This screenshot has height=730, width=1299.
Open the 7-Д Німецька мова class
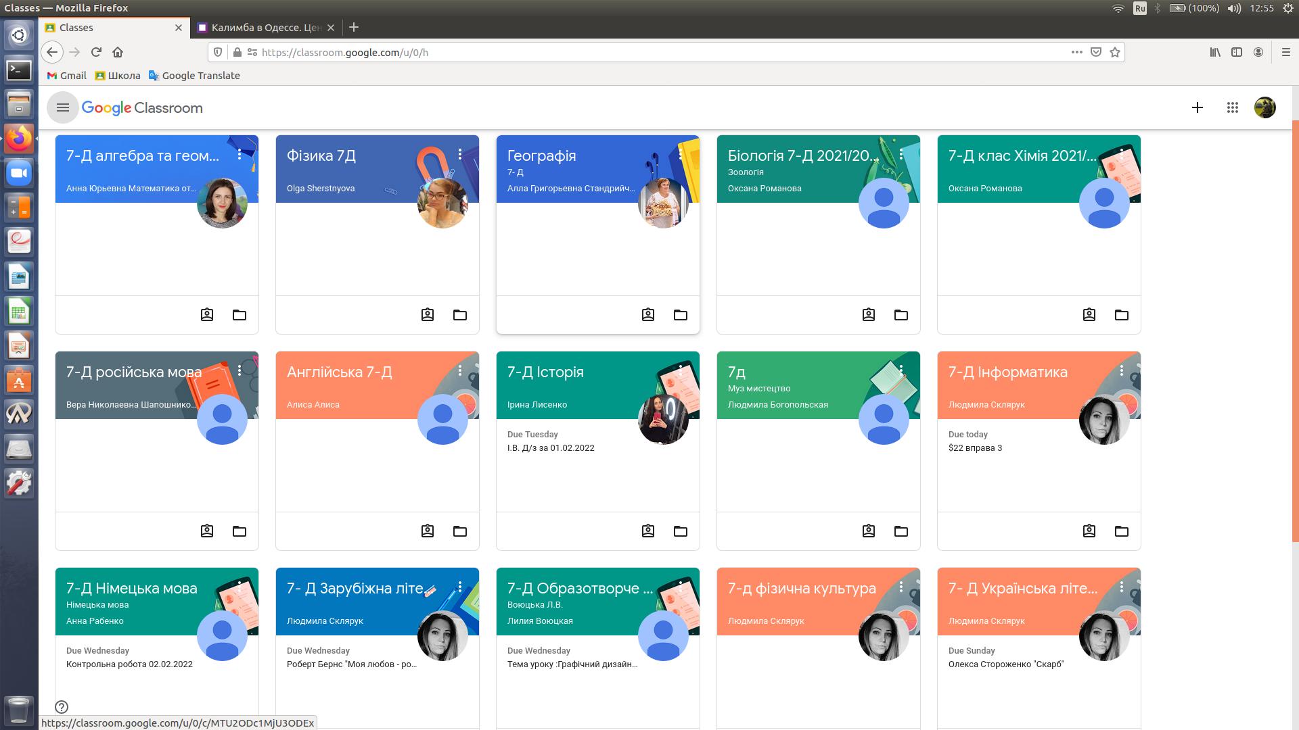132,588
